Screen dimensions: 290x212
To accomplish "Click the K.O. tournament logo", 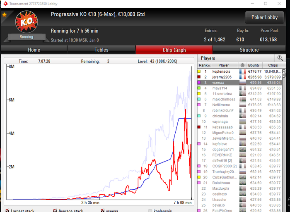I will coord(27,22).
